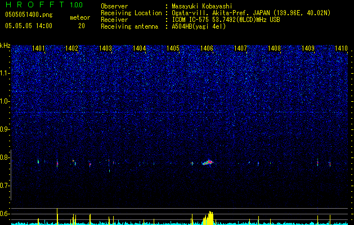The height and width of the screenshot is (225, 354).
Task: Click the wide yellow intensity burst below 1406
Action: [208, 218]
